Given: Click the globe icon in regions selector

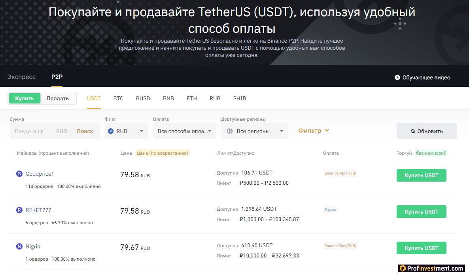Looking at the screenshot, I should coord(230,130).
